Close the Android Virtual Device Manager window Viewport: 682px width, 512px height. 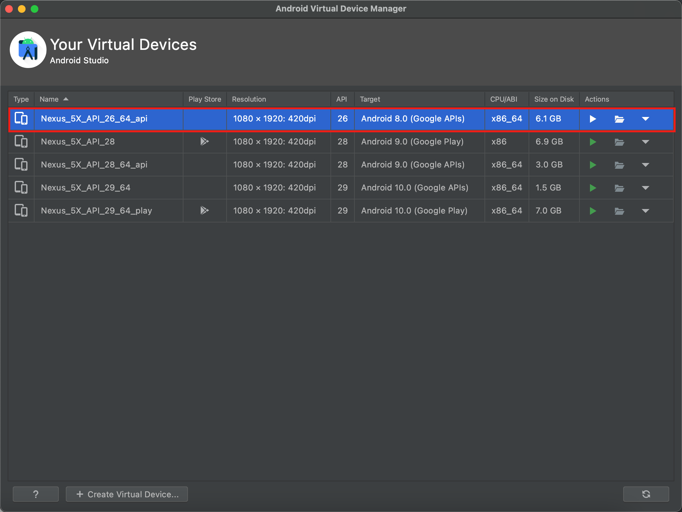click(9, 9)
